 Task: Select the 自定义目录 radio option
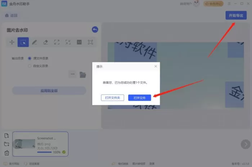(30, 66)
